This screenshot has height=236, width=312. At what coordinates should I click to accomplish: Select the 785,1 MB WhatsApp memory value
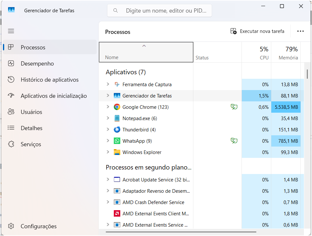(286, 141)
